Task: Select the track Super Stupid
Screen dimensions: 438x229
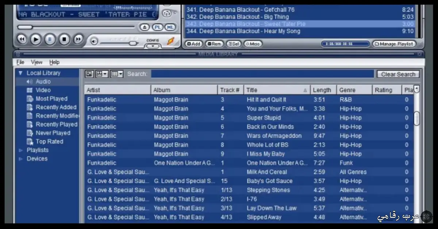Action: tap(249, 118)
